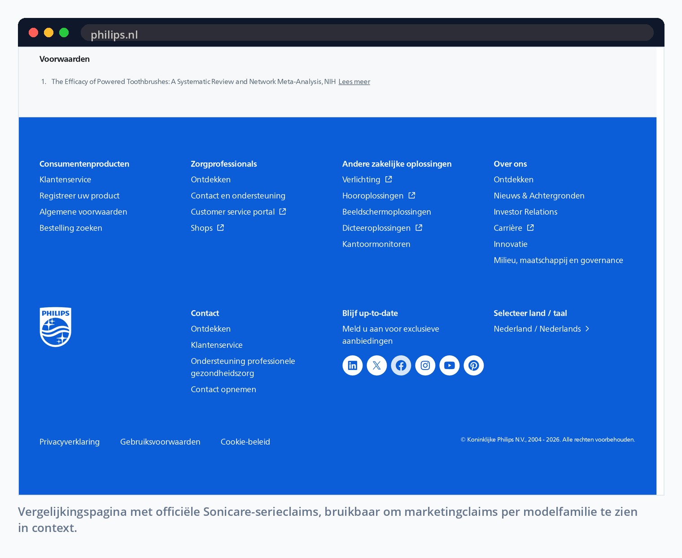Open the Facebook social icon
682x558 pixels.
pos(401,366)
